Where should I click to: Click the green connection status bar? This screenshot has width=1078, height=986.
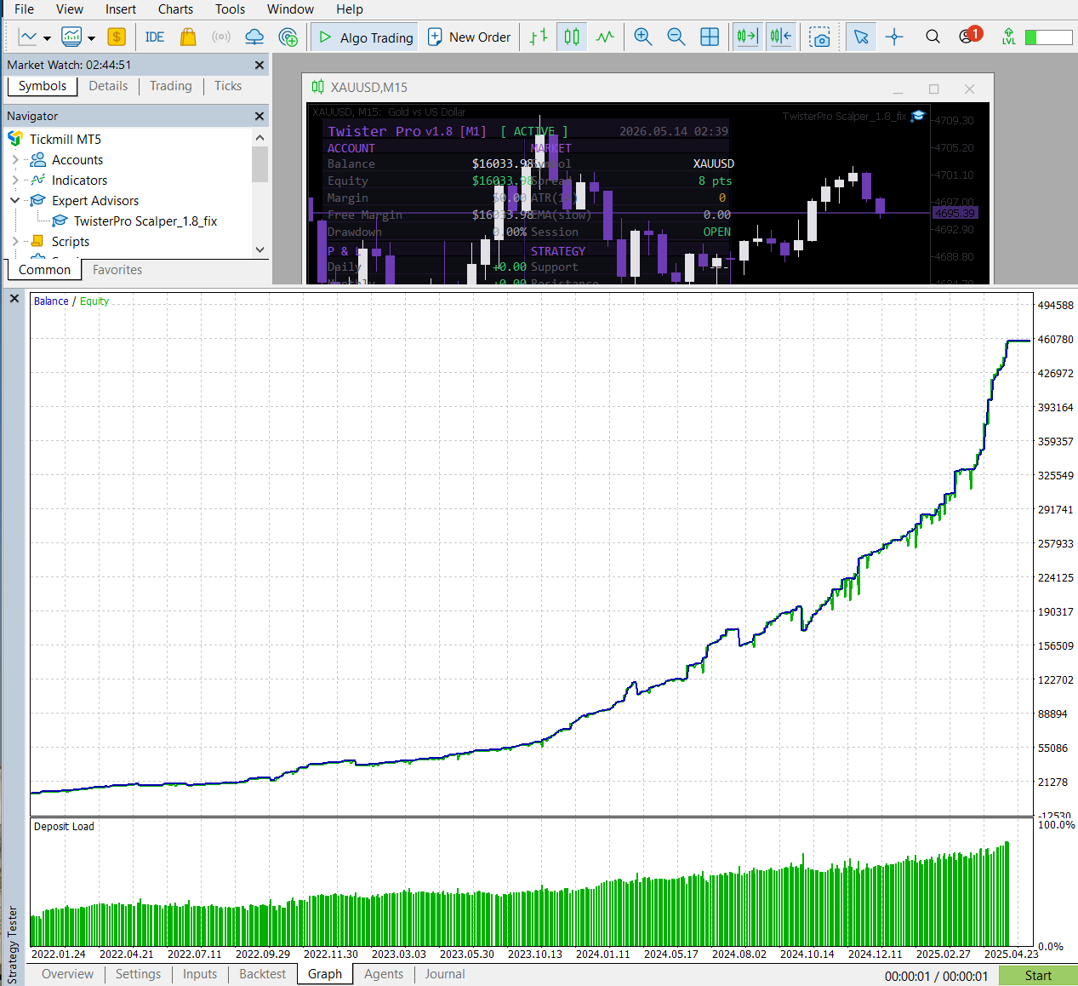click(x=1048, y=37)
